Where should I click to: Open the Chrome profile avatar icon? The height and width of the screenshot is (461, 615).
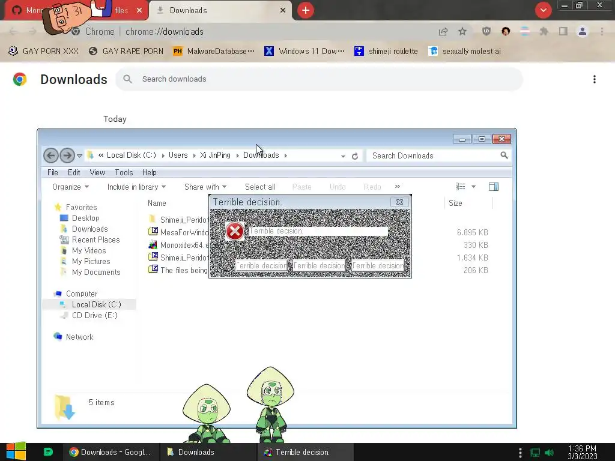click(583, 31)
